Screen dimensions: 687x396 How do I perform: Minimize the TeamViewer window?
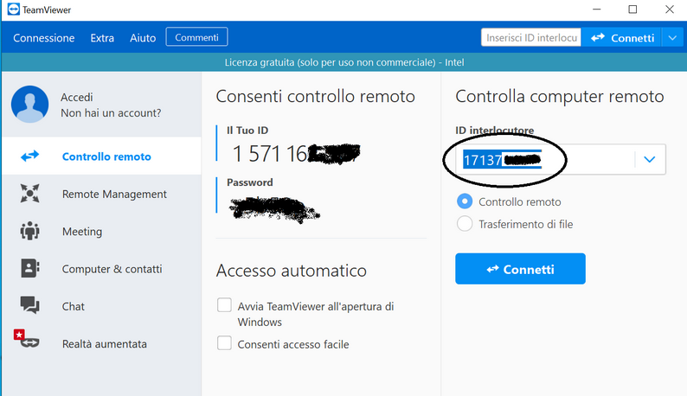pos(597,10)
